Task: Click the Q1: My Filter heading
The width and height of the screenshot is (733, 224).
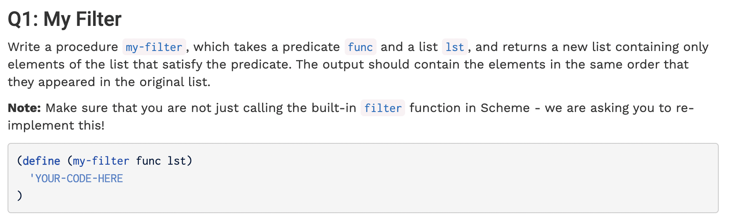Action: click(x=65, y=19)
